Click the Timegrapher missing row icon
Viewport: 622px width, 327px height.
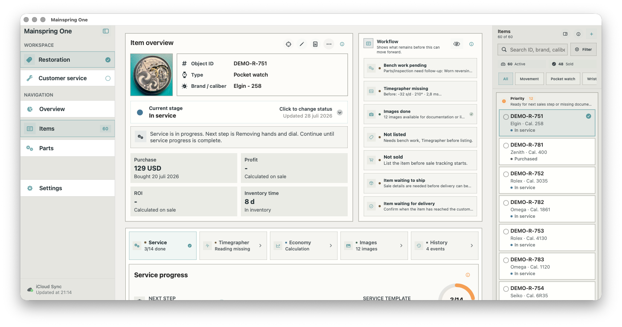[371, 91]
